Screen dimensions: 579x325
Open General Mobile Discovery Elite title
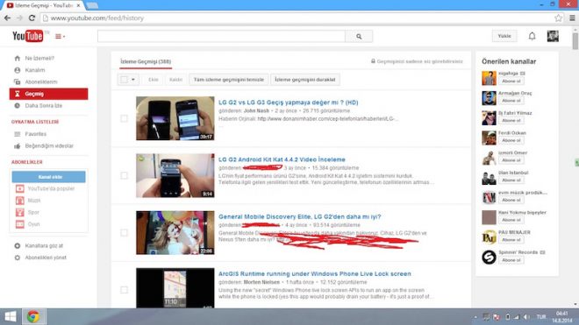point(299,217)
